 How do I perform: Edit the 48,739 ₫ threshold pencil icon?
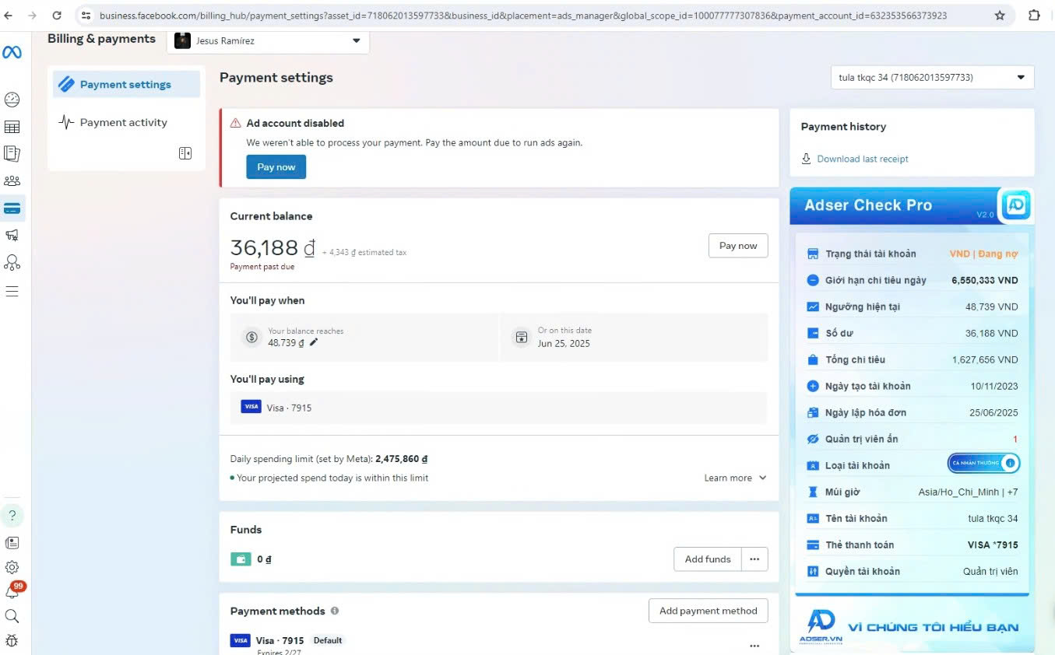pos(314,342)
